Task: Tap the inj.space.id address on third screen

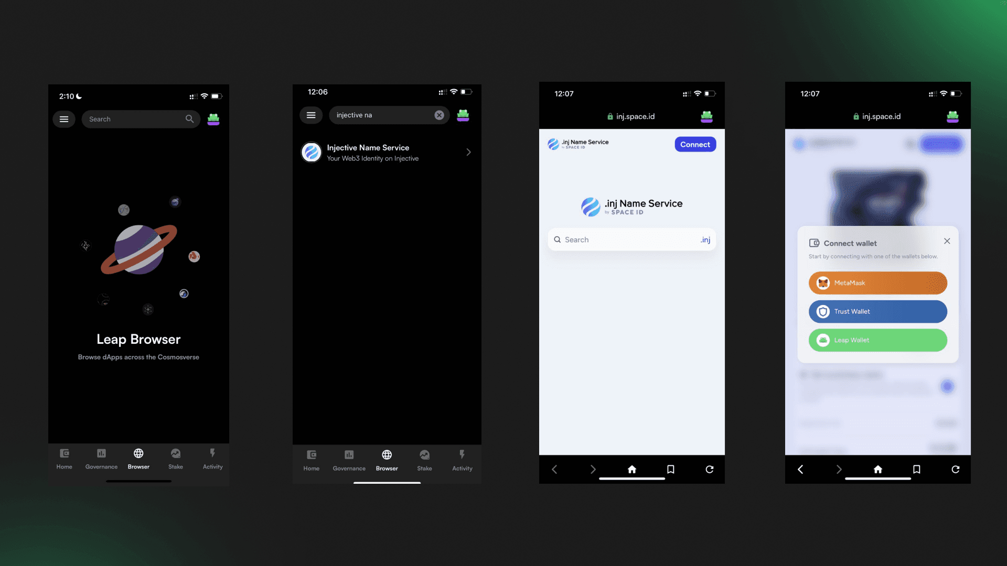Action: point(631,116)
